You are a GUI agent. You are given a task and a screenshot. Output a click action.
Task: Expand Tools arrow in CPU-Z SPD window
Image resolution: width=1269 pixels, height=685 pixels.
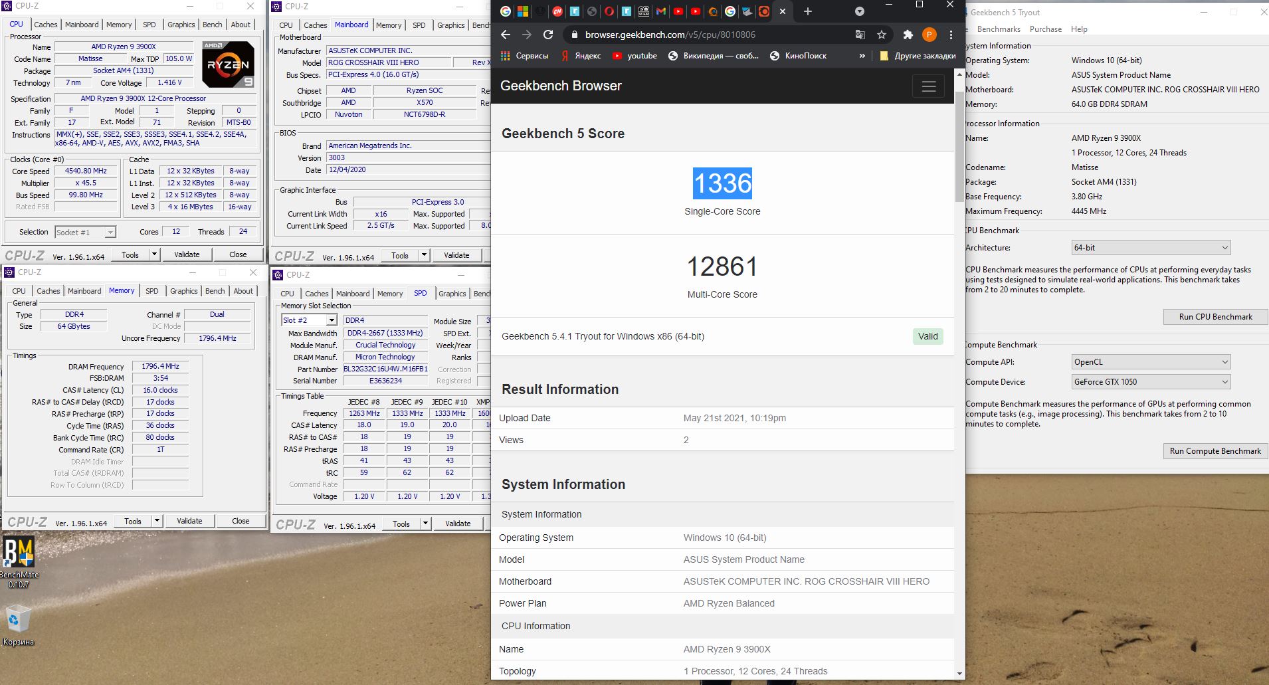[425, 524]
